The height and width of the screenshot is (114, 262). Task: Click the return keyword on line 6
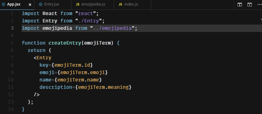click(37, 50)
